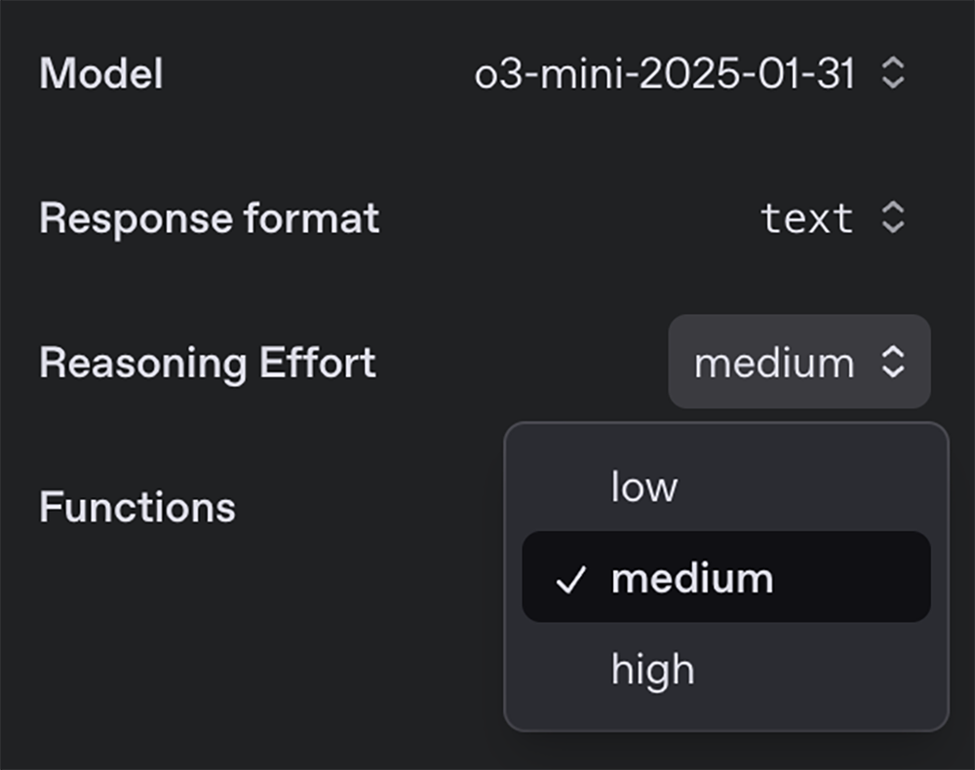Click the up-down arrows next to "text"
This screenshot has width=975, height=770.
[893, 217]
